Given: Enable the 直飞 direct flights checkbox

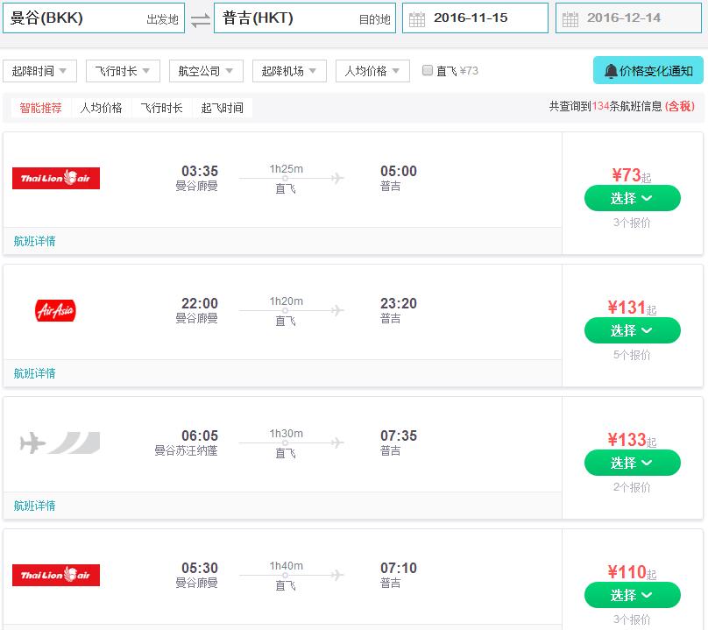Looking at the screenshot, I should pyautogui.click(x=427, y=70).
